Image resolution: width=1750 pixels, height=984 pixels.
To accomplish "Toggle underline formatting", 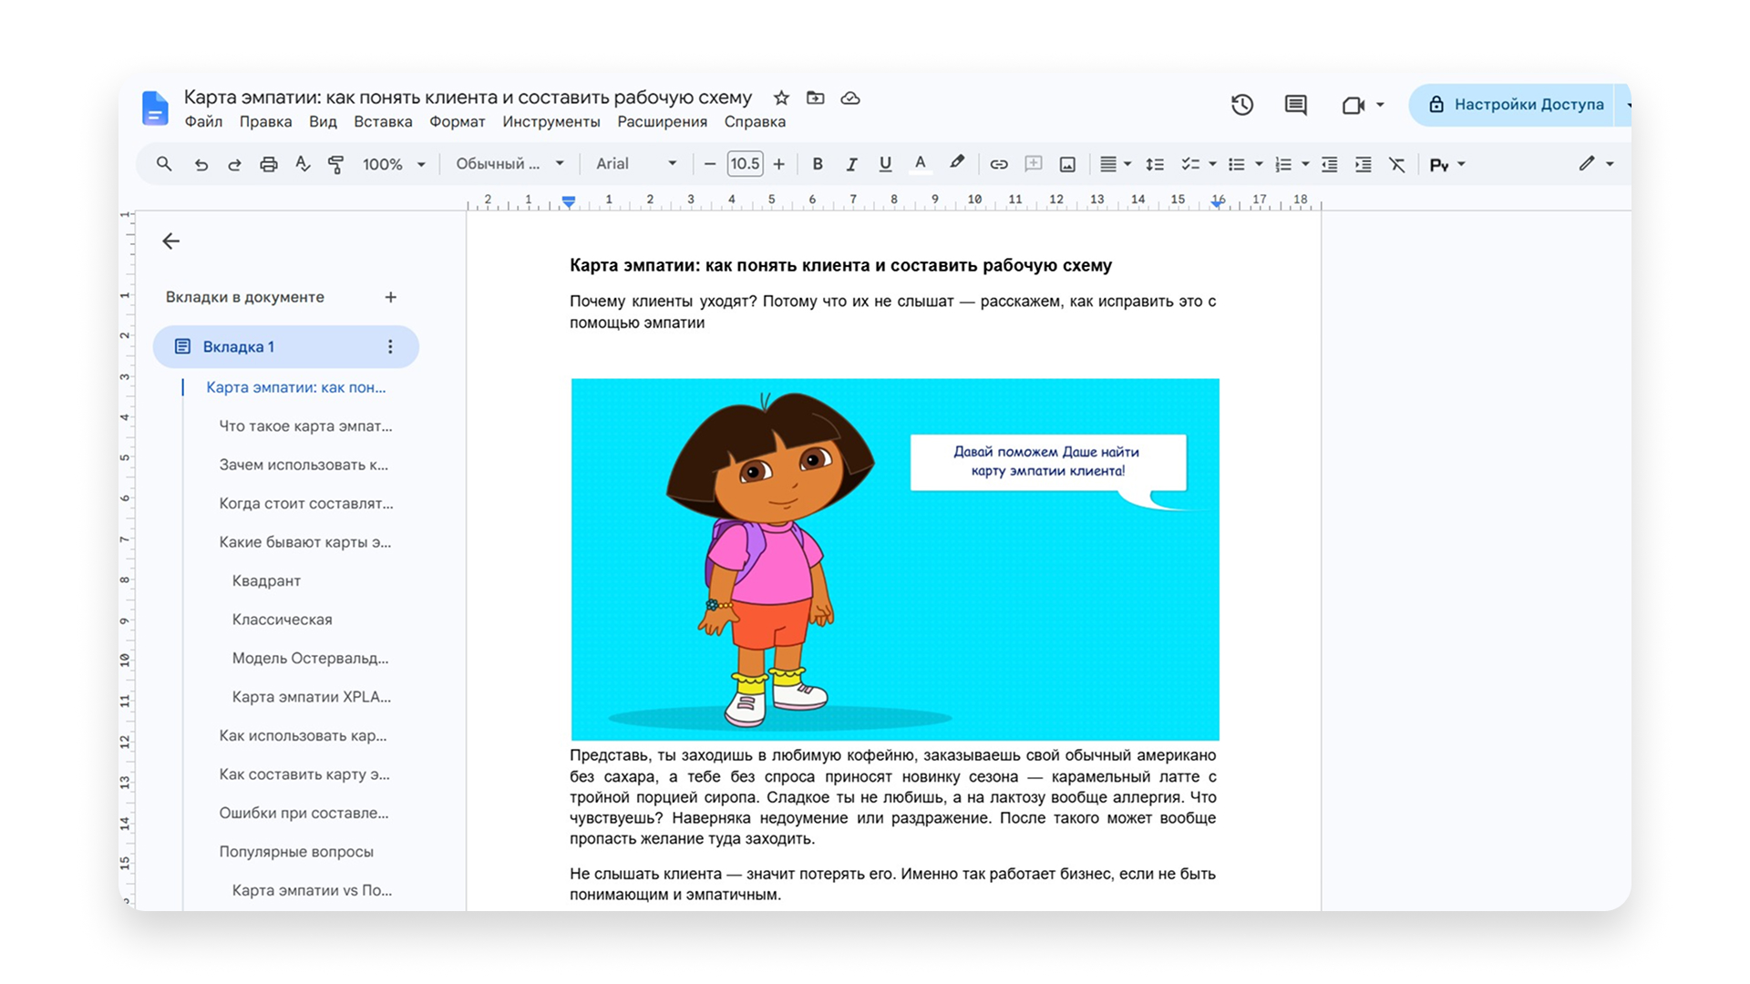I will click(885, 164).
